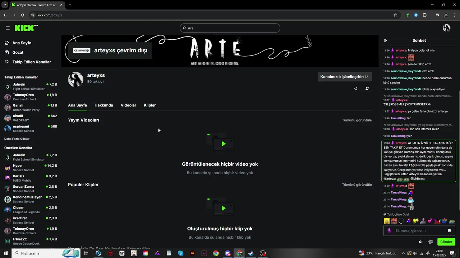Open the emoji picker in message box
Screen dimensions: 460x258
pyautogui.click(x=449, y=230)
